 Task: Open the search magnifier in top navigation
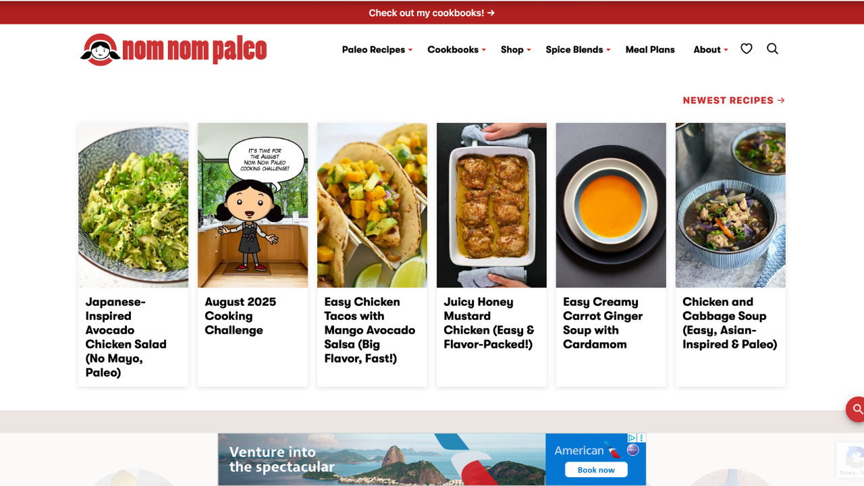point(773,49)
